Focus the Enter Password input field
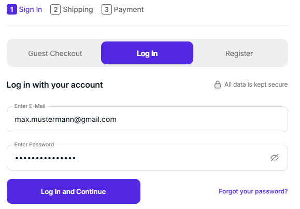Viewport: 300px width, 209px height. pos(147,158)
